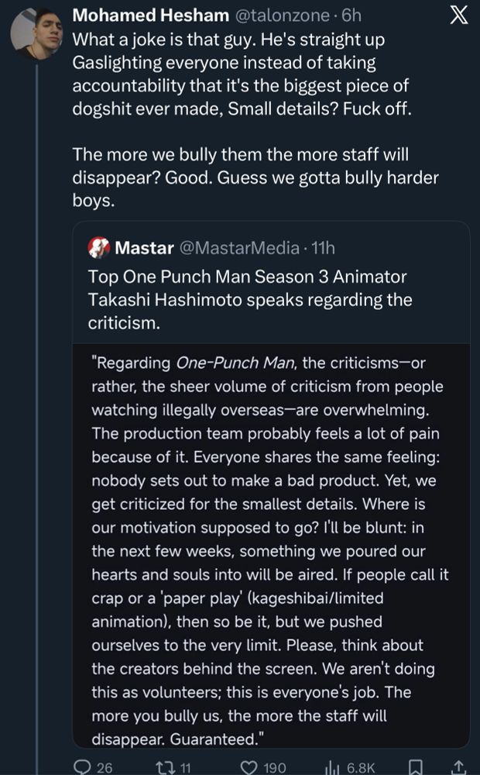Bookmark this tweet
Image resolution: width=480 pixels, height=775 pixels.
point(415,766)
